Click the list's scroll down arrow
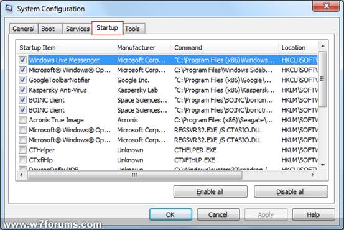This screenshot has height=230, width=344. click(323, 165)
